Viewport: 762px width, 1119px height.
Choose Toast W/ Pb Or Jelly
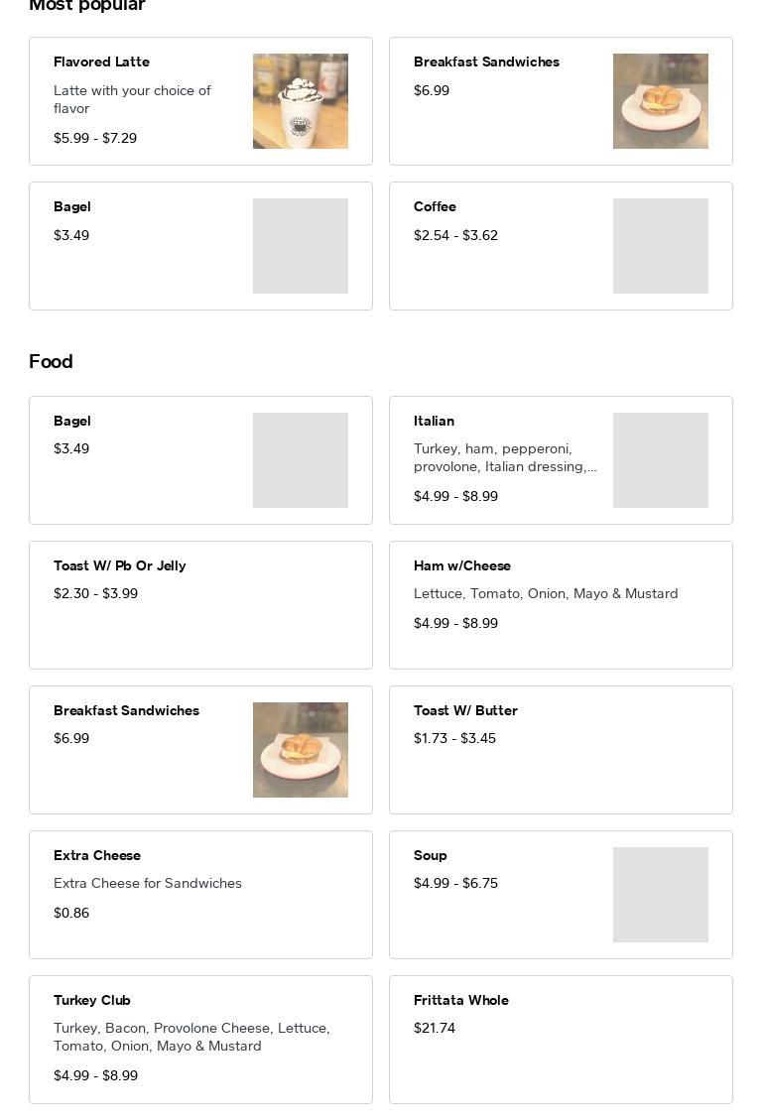120,565
